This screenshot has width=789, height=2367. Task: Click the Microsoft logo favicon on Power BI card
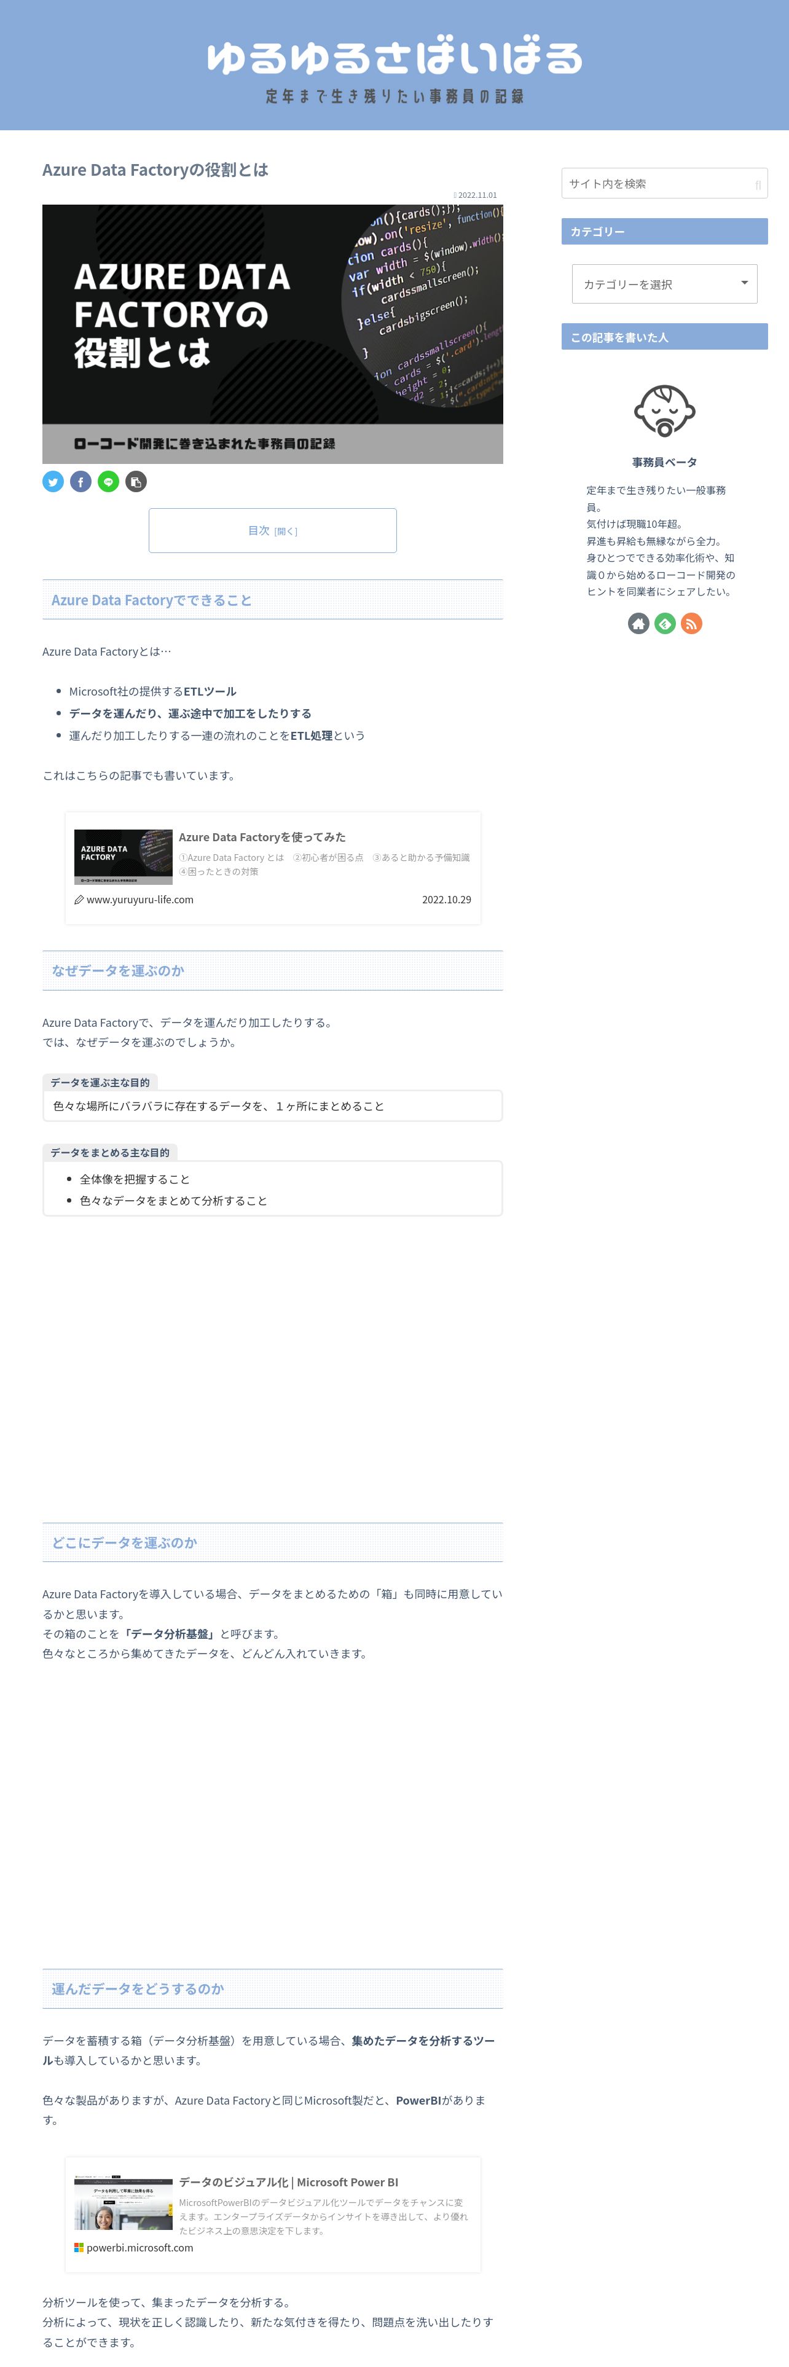pos(79,2248)
